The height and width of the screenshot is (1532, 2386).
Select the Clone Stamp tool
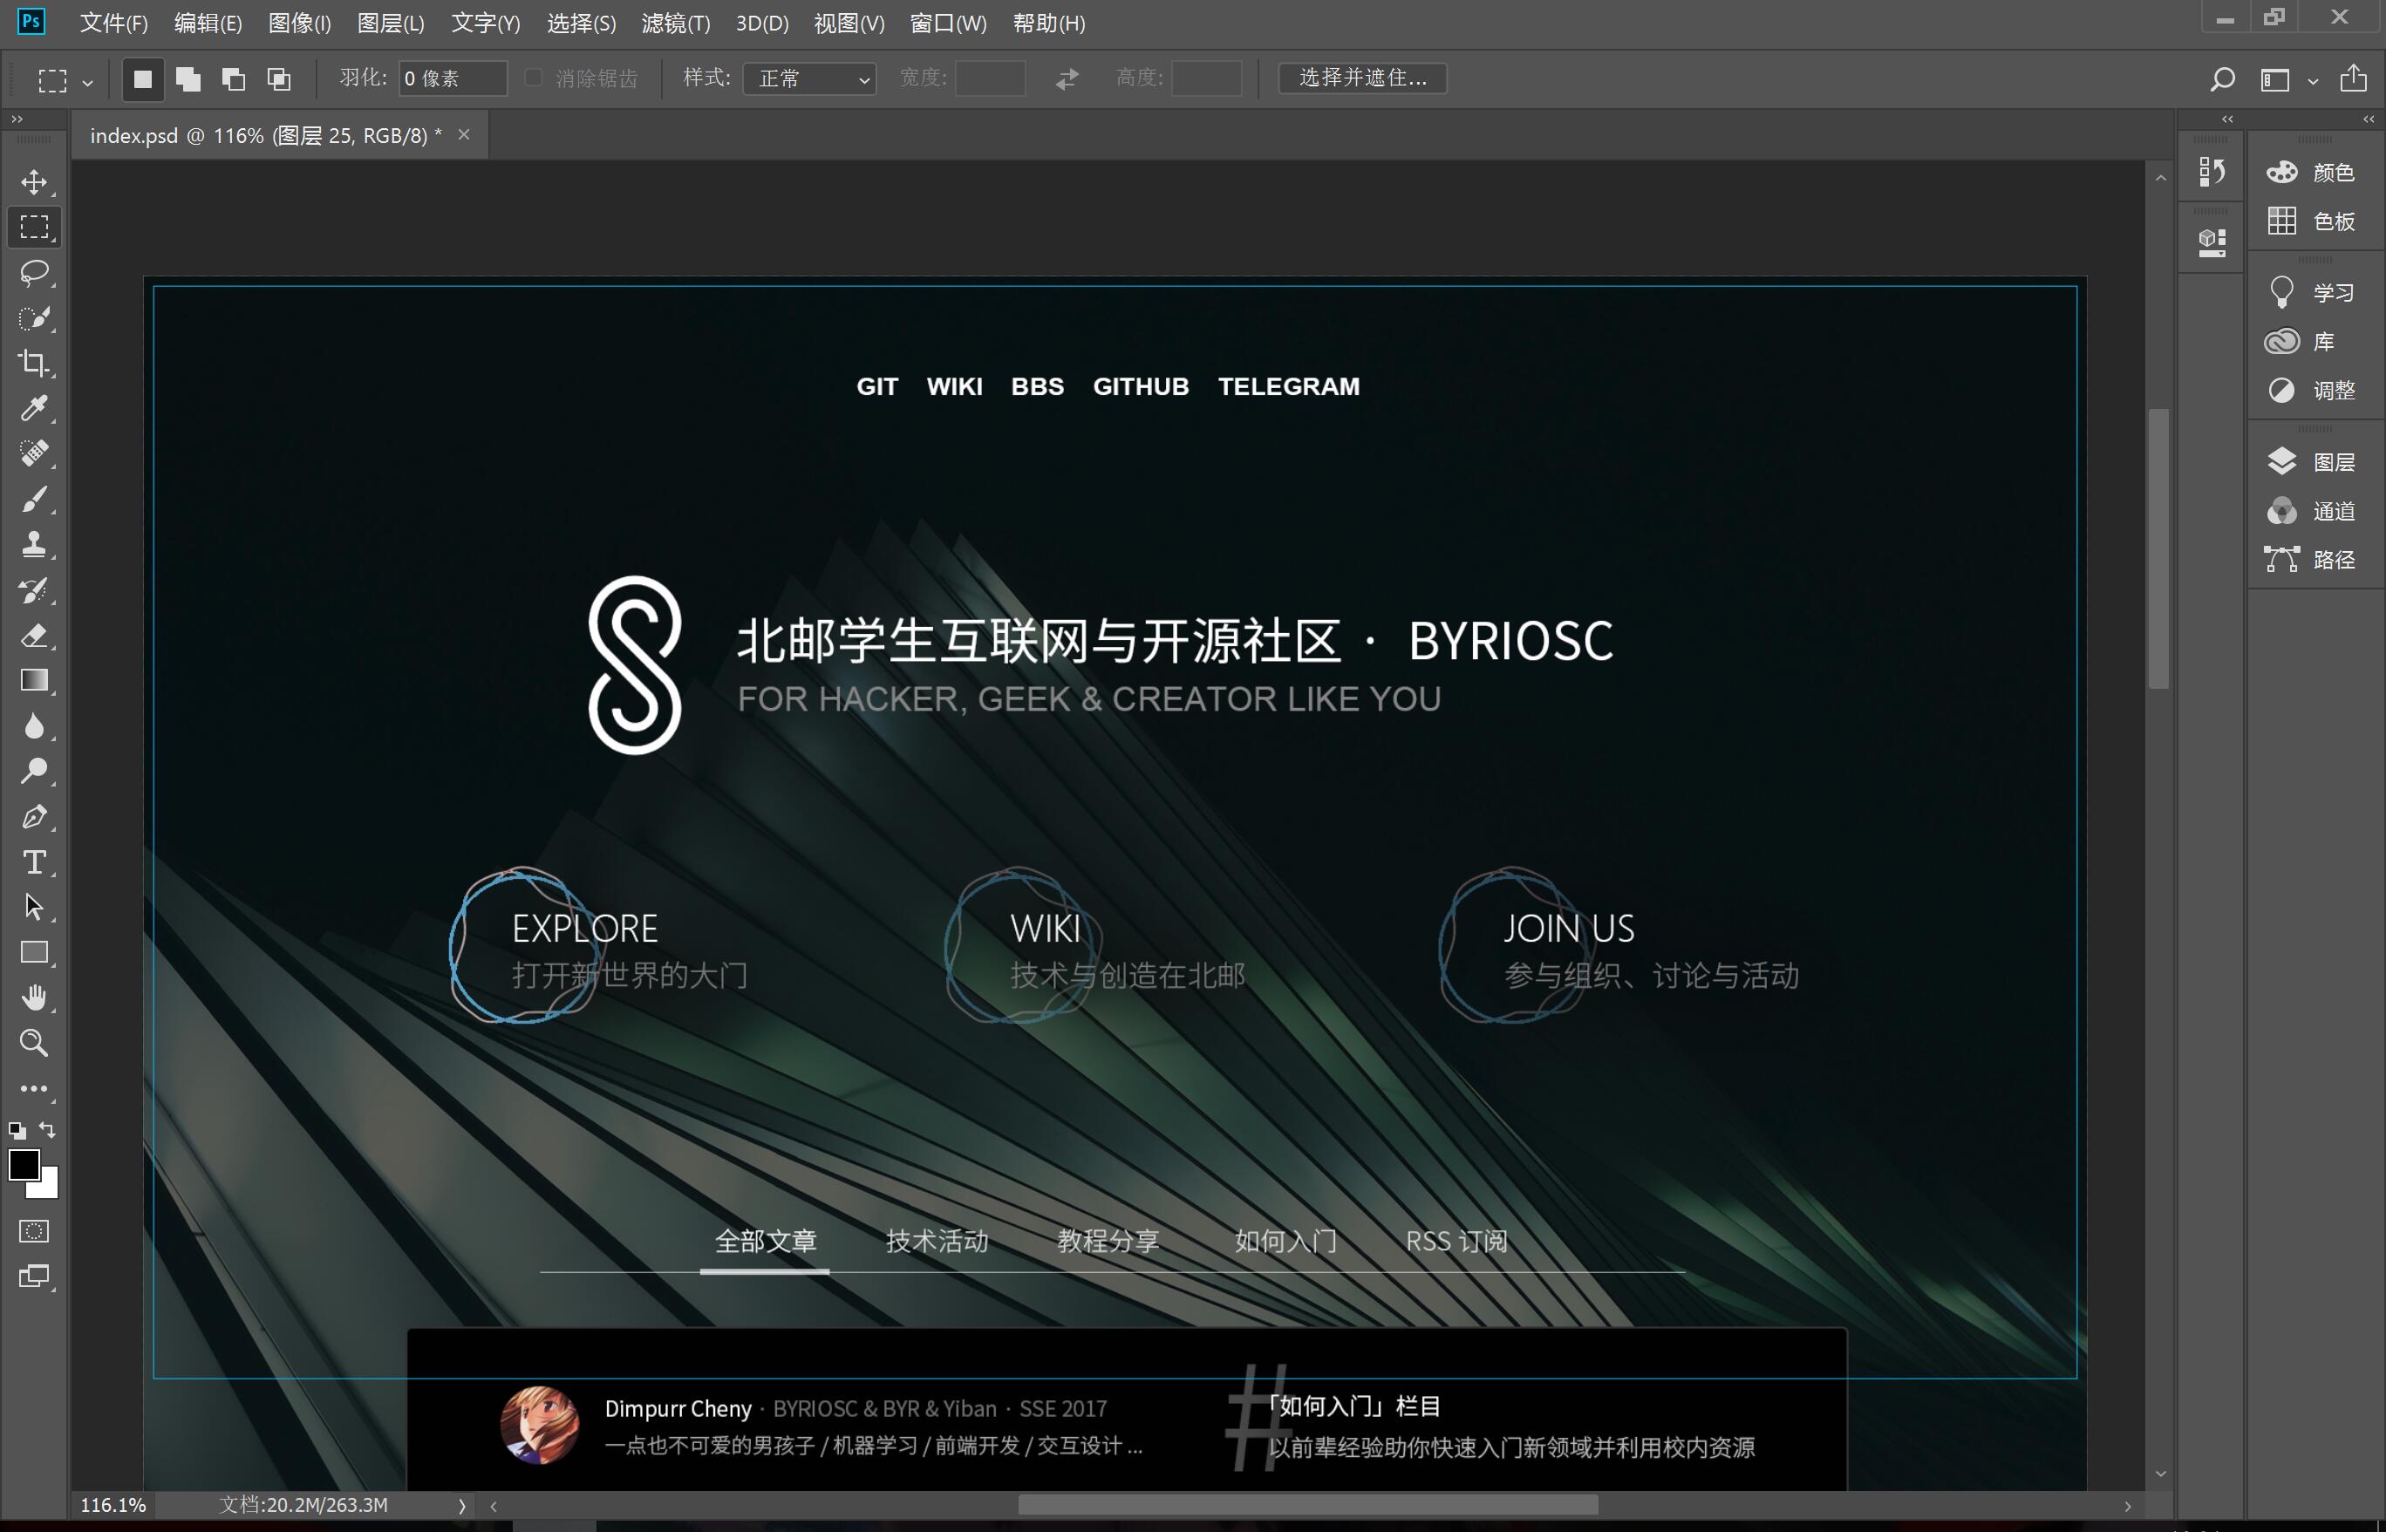point(34,544)
